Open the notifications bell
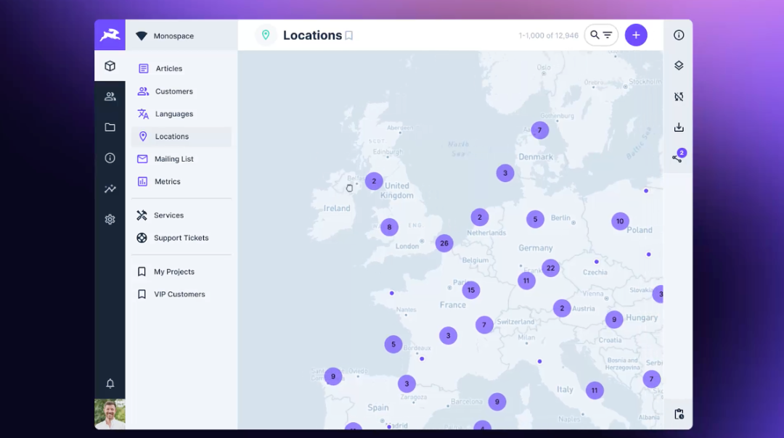The image size is (784, 438). point(110,384)
